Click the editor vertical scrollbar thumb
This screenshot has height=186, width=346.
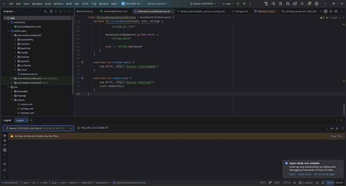(x=344, y=109)
